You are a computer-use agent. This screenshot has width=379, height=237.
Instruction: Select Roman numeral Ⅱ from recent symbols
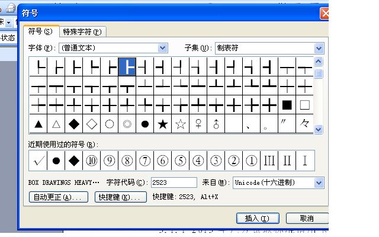click(x=287, y=161)
